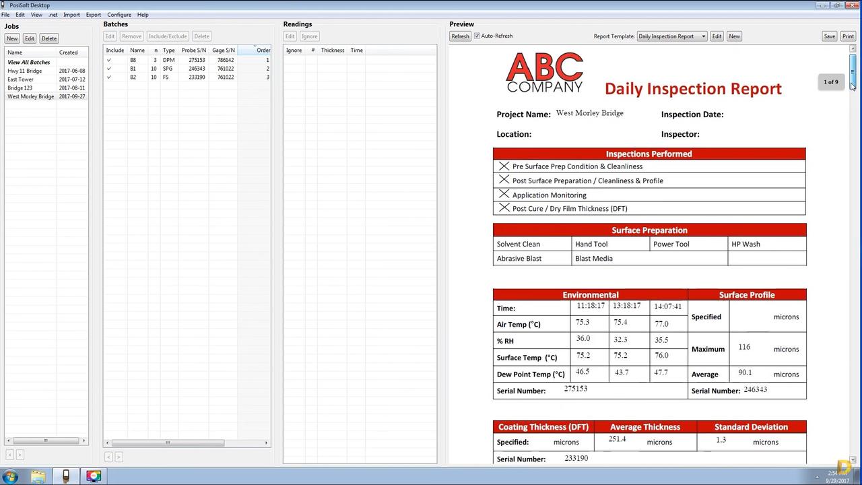The height and width of the screenshot is (485, 862).
Task: Toggle include checkmark for batch B2
Action: [109, 77]
